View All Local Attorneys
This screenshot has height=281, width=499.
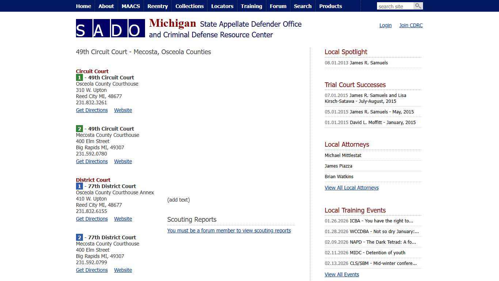351,188
